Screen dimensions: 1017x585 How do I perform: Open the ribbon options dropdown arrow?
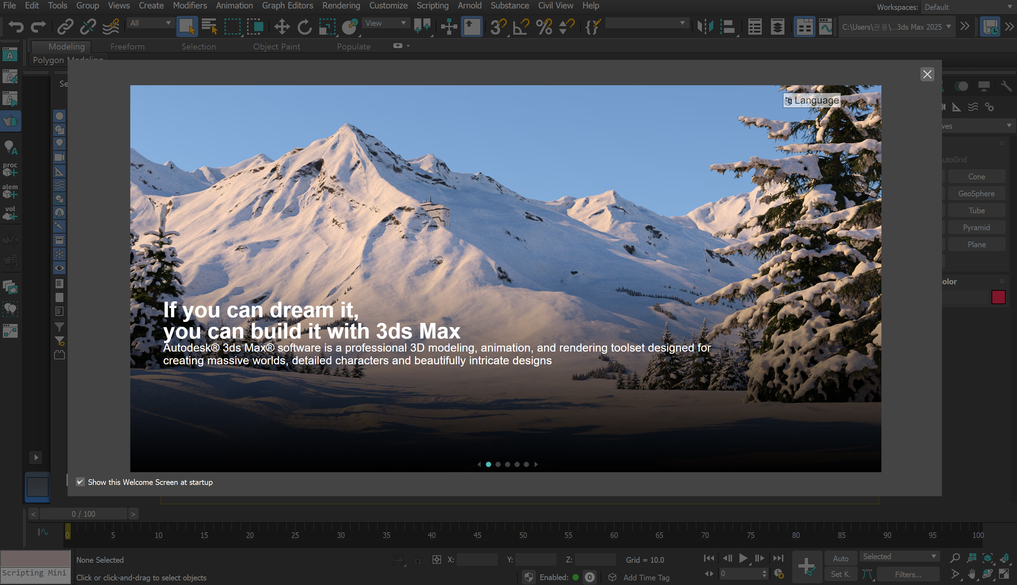pos(408,46)
